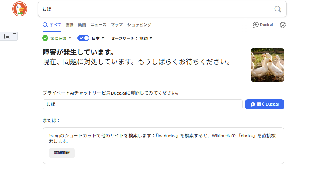Collapse the small dash beside panel icon
The width and height of the screenshot is (318, 189).
point(14,34)
